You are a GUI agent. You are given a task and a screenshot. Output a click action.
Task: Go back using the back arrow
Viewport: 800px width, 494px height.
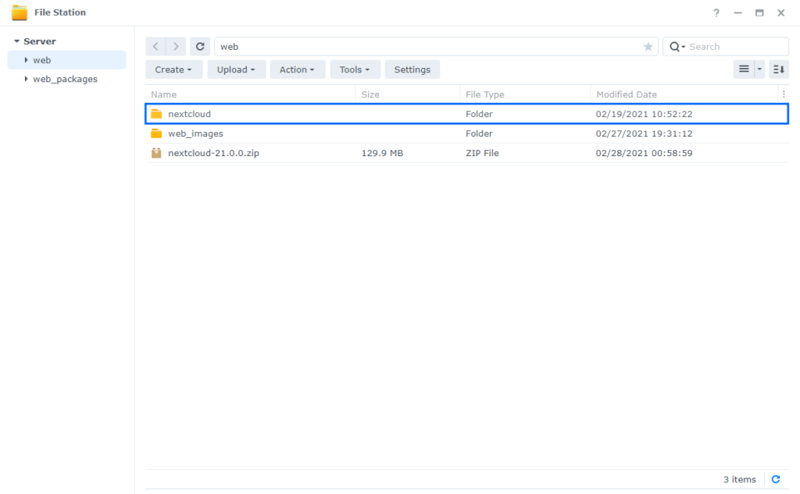(x=155, y=46)
